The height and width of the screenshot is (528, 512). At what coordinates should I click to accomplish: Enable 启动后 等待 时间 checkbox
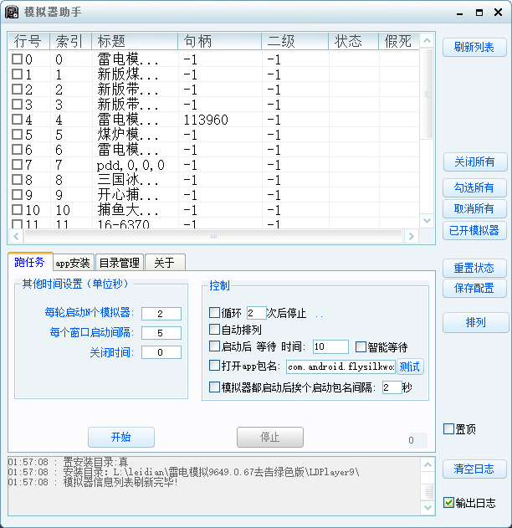click(214, 346)
